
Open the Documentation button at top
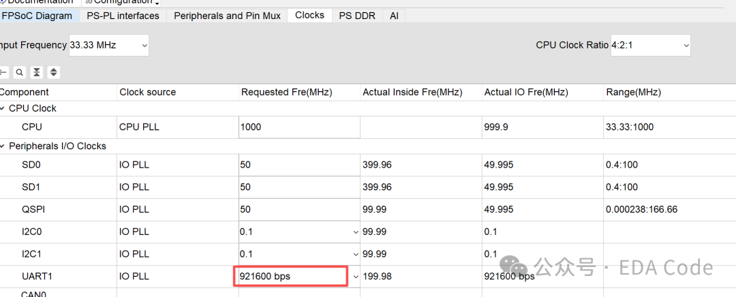[x=37, y=2]
